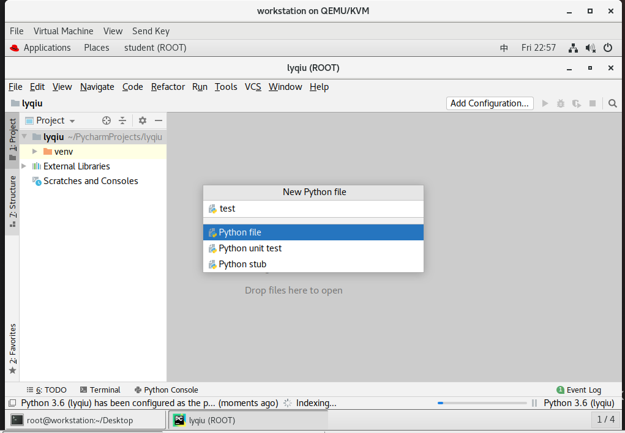Select Python file in the list

313,232
